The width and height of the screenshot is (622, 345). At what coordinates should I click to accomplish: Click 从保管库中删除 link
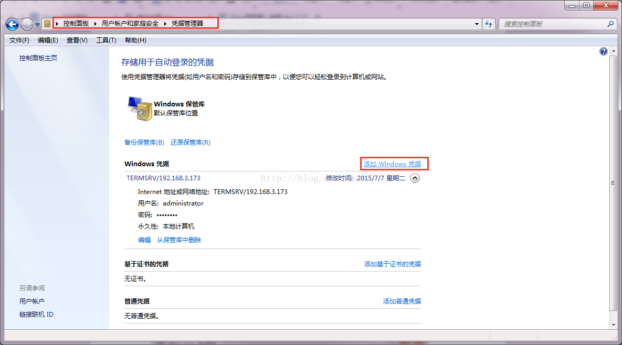[x=179, y=240]
